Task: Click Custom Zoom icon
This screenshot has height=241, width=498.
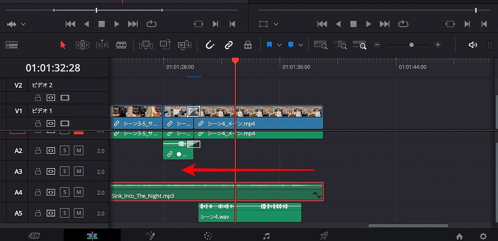Action: click(359, 45)
